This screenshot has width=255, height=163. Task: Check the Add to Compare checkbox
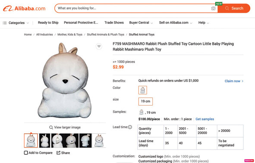pos(26,153)
